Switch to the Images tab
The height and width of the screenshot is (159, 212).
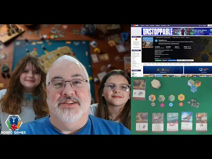pos(157,64)
